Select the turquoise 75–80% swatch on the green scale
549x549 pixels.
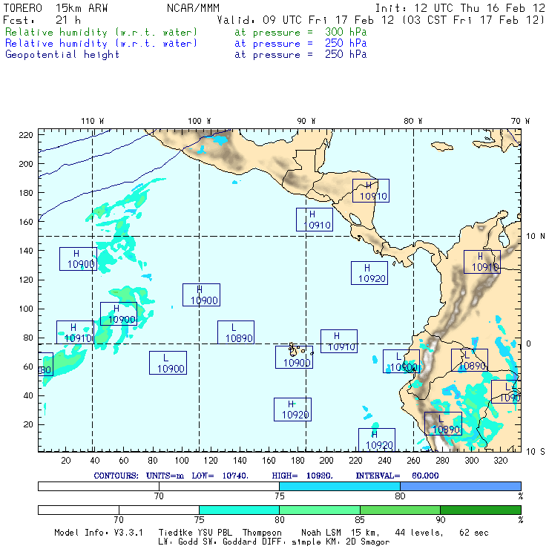[239, 510]
